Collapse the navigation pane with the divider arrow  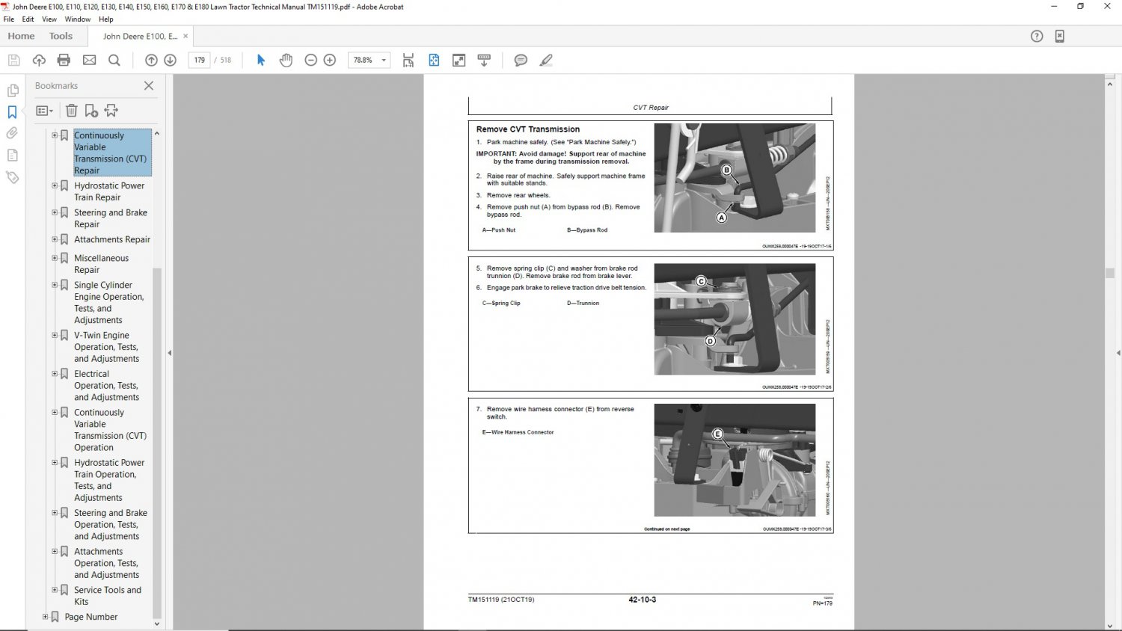[169, 353]
